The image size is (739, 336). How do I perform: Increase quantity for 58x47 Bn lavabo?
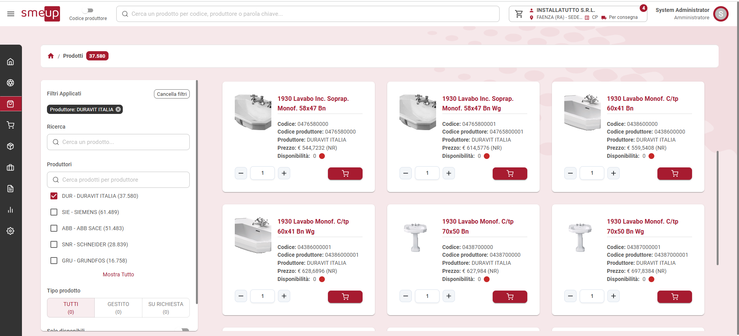pyautogui.click(x=284, y=173)
